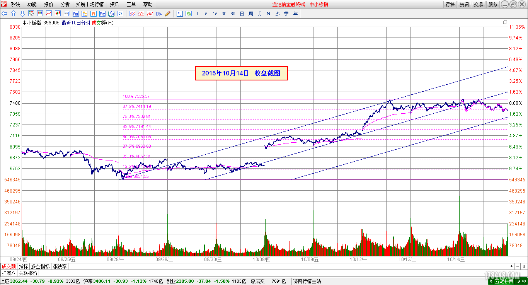This screenshot has height=285, width=528.
Task: Click the circle-in-box toolbar icon
Action: click(120, 14)
